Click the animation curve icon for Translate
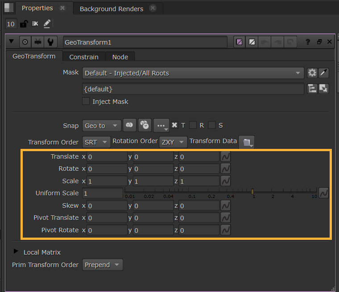Viewport: 339px width, 292px height. (226, 157)
